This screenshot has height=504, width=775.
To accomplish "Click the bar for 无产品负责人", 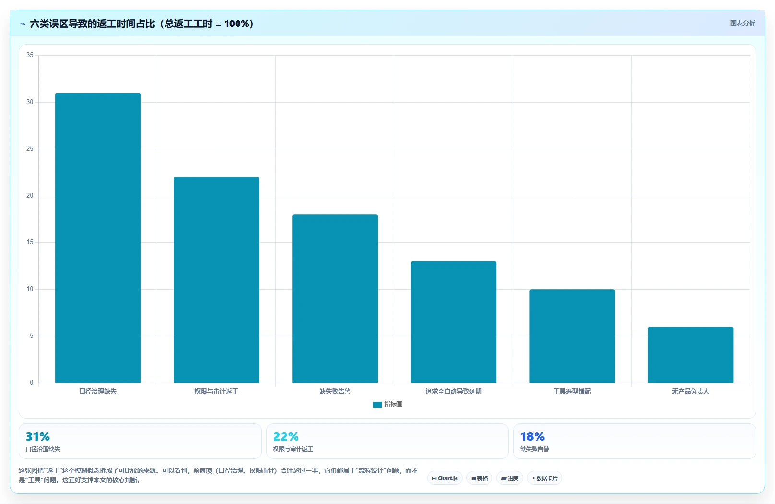I will 691,355.
